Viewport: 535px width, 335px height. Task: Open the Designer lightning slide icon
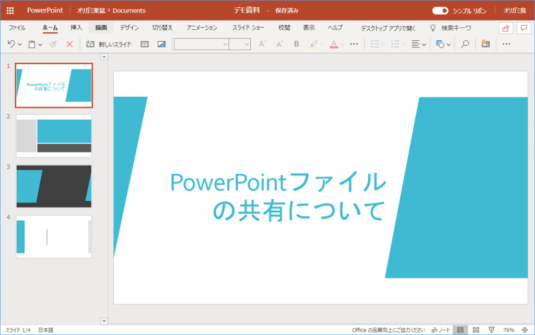(485, 44)
